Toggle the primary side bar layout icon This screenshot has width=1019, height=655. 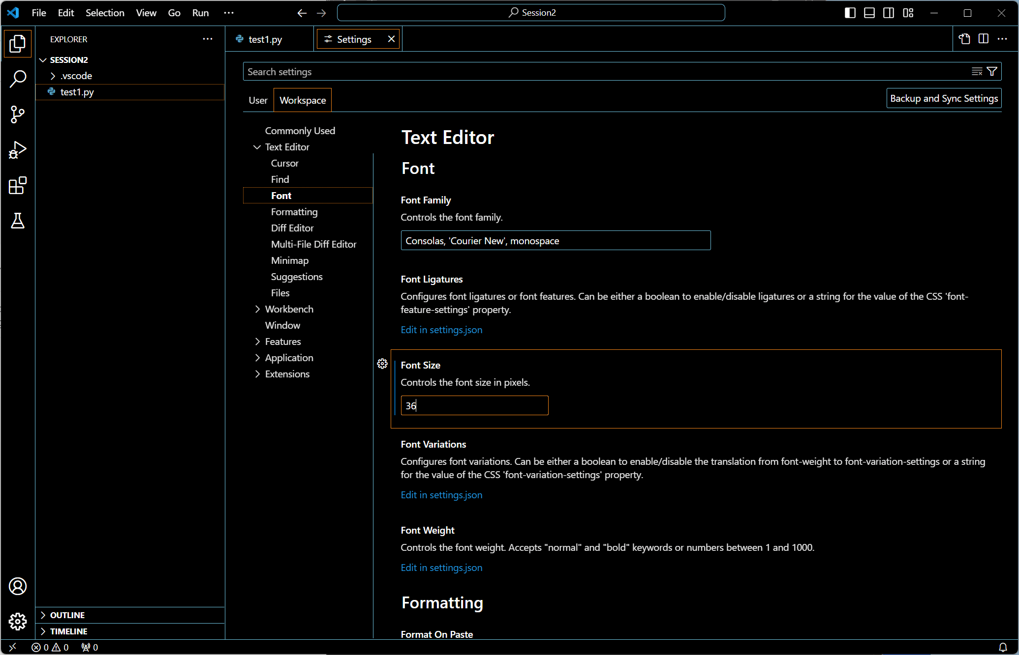tap(850, 13)
